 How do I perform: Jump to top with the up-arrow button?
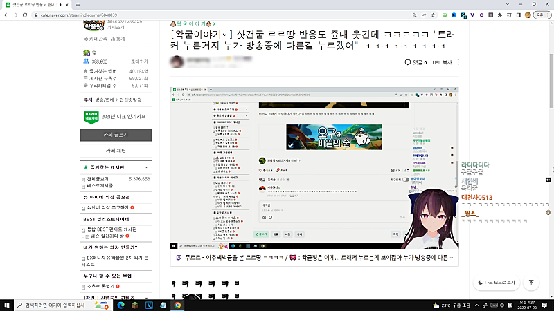[531, 283]
